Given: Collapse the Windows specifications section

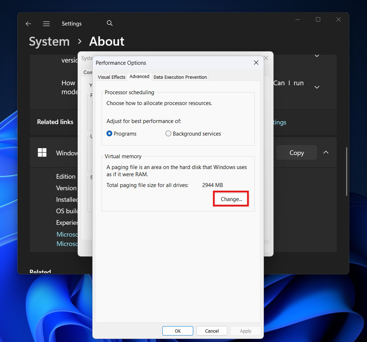Looking at the screenshot, I should pyautogui.click(x=326, y=152).
